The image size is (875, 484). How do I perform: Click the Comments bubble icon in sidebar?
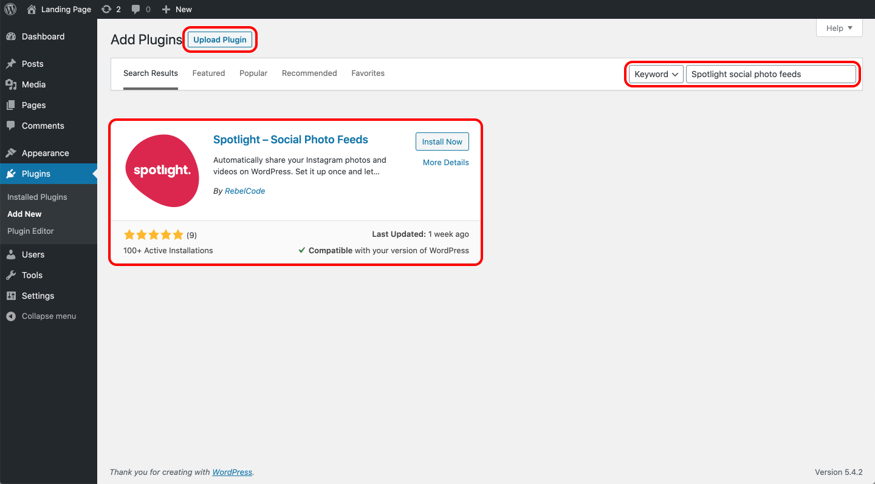[11, 126]
